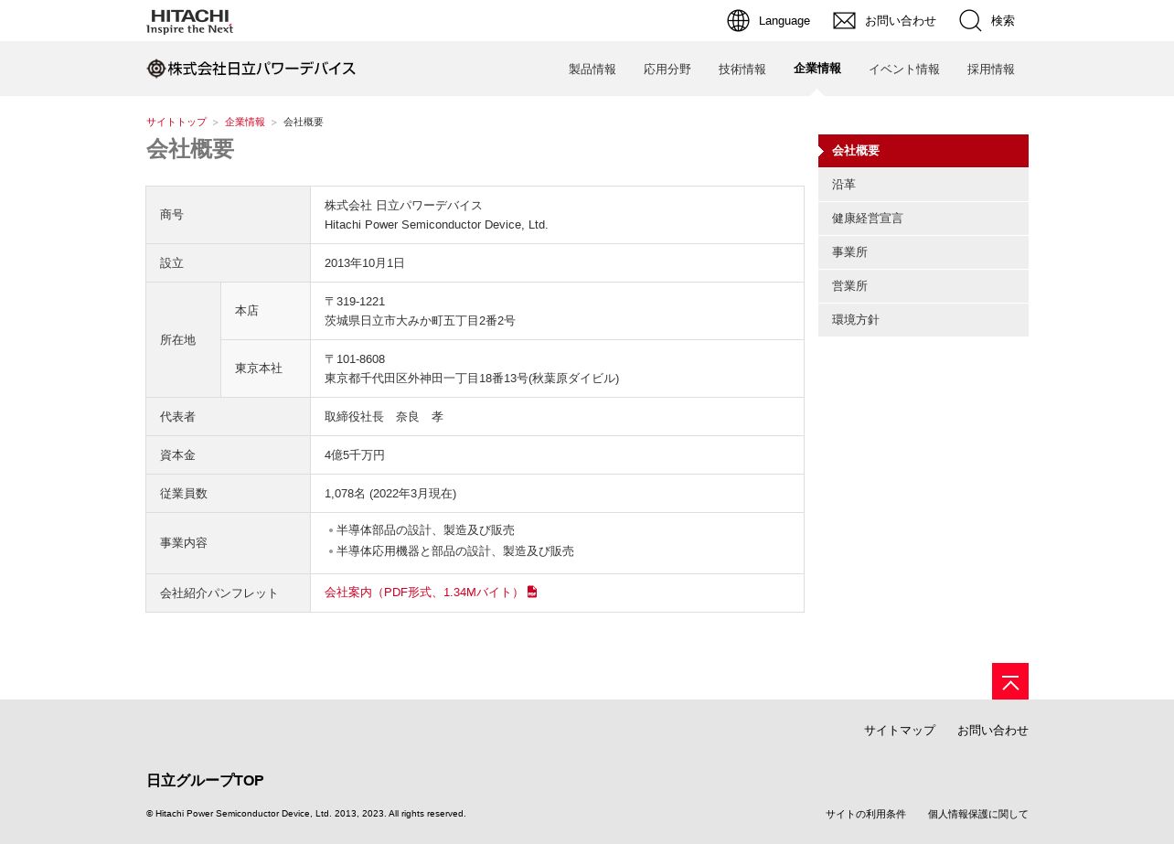1174x844 pixels.
Task: Open the サイトの利用条件 link
Action: (866, 814)
